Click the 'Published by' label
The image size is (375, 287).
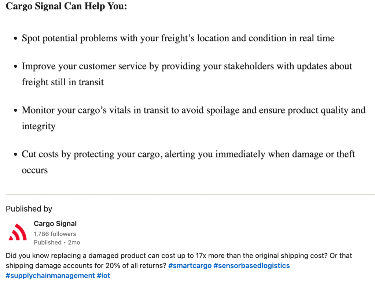pyautogui.click(x=29, y=209)
